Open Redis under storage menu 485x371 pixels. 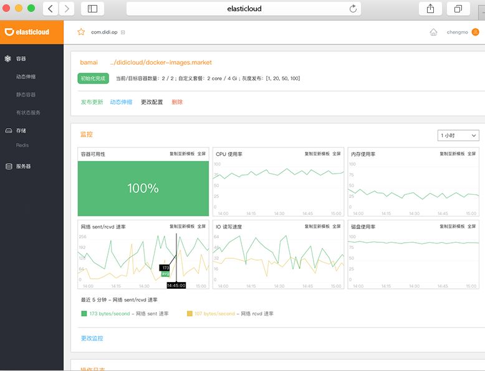click(22, 145)
